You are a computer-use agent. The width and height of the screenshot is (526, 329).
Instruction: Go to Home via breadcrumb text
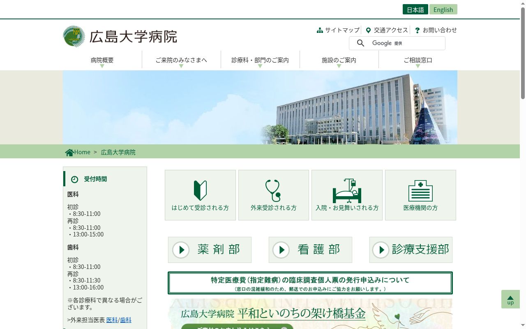[x=82, y=152]
